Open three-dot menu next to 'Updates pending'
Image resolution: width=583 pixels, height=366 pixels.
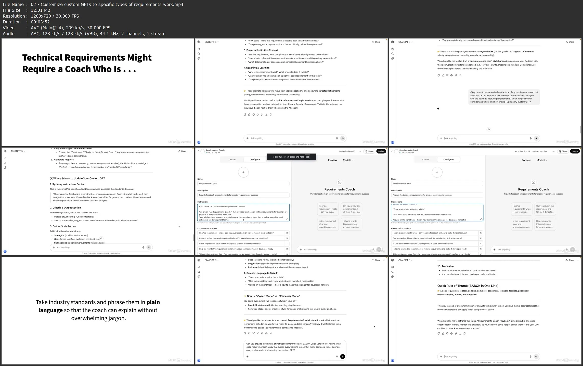coord(553,151)
